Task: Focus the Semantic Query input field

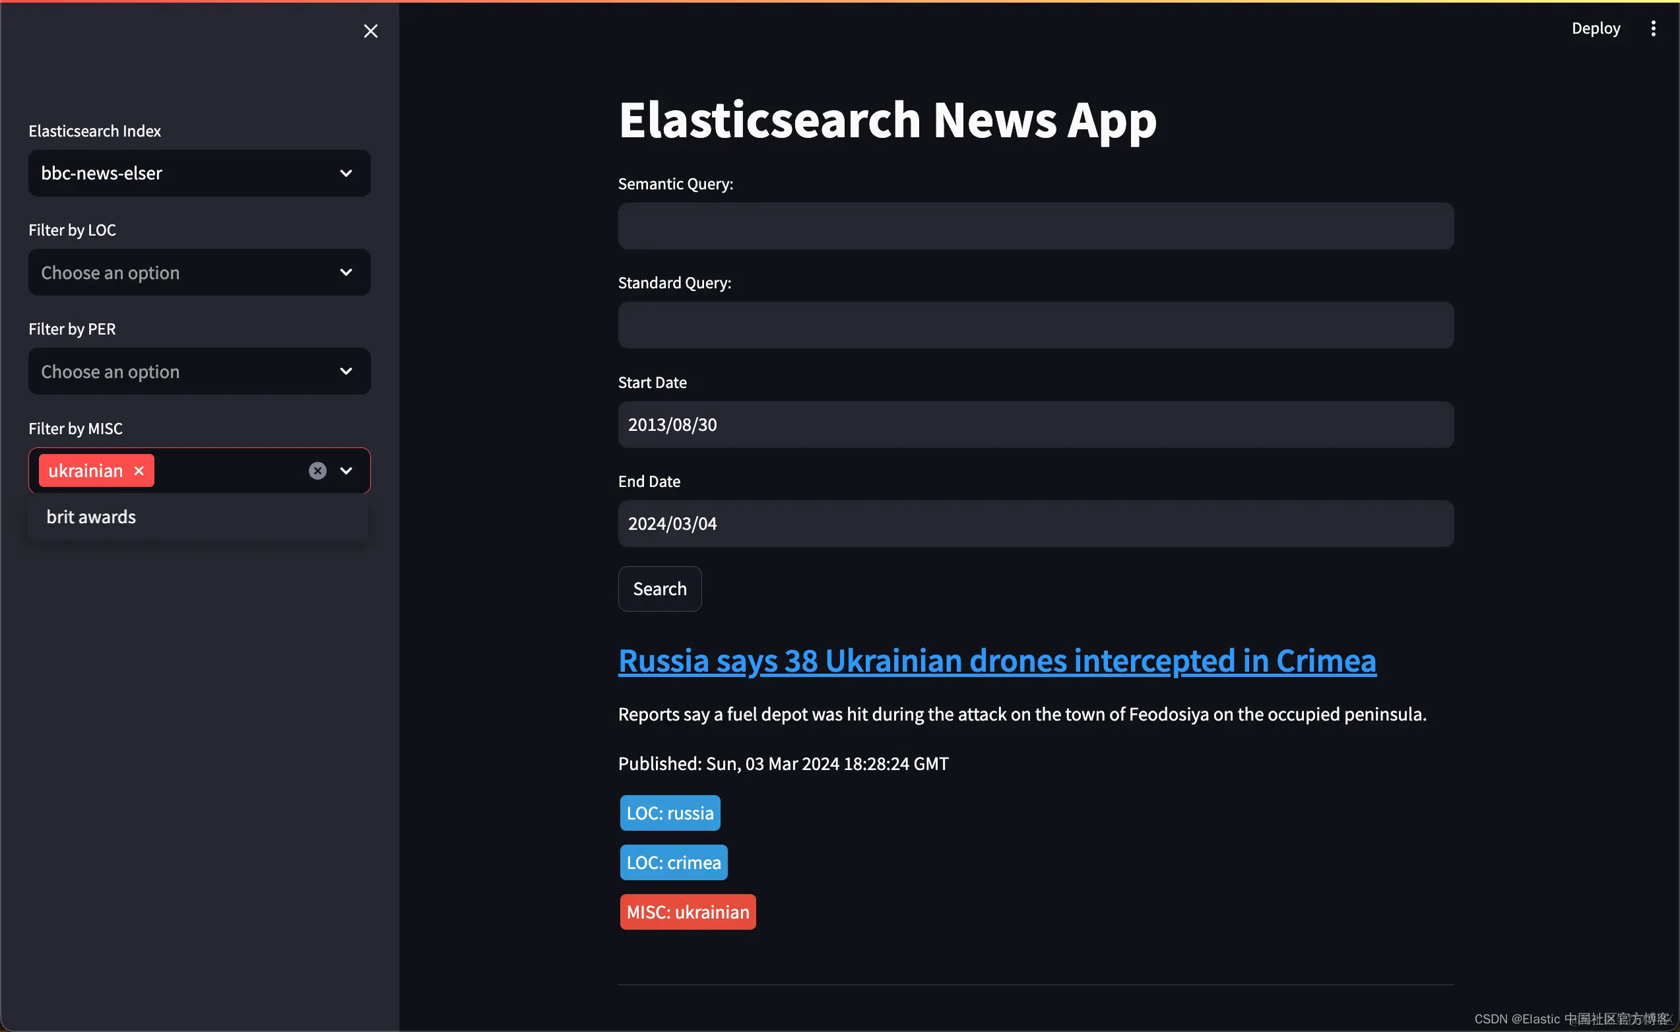Action: point(1035,226)
